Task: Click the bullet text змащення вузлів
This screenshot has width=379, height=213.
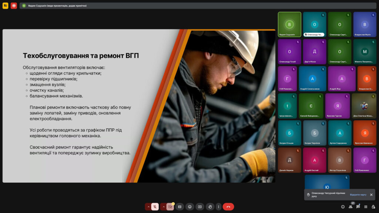Action: pos(48,85)
